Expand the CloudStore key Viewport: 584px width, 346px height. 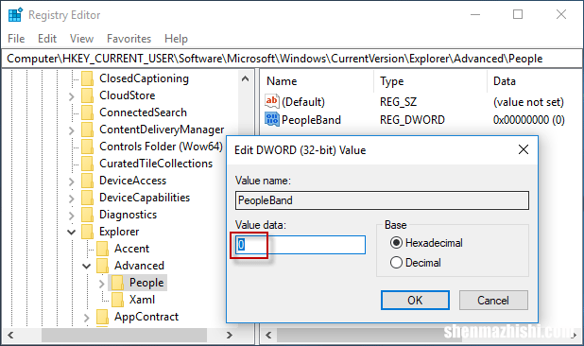72,96
